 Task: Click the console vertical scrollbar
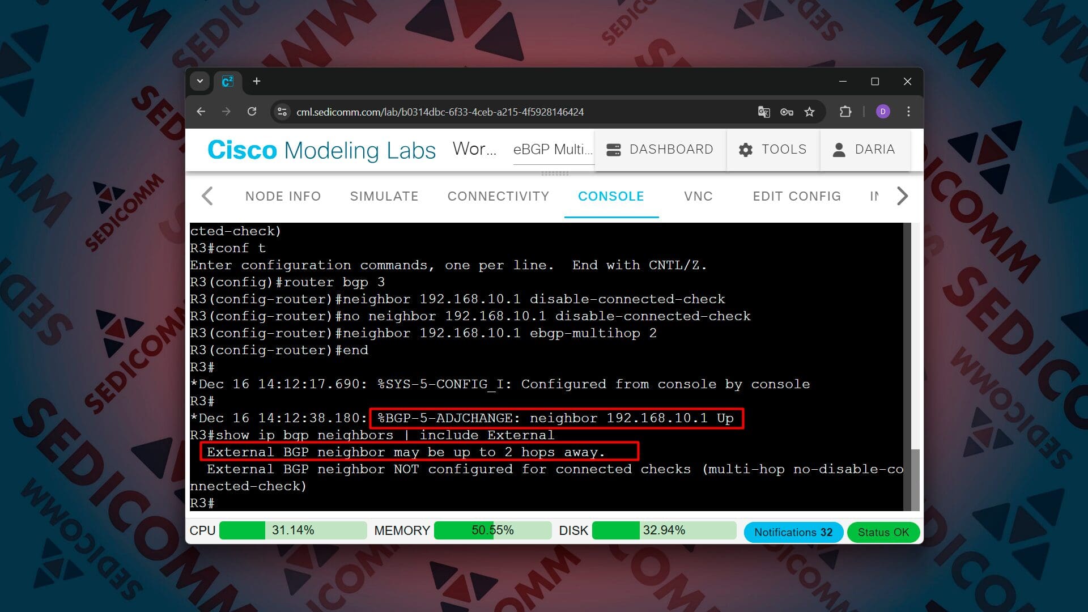point(914,479)
